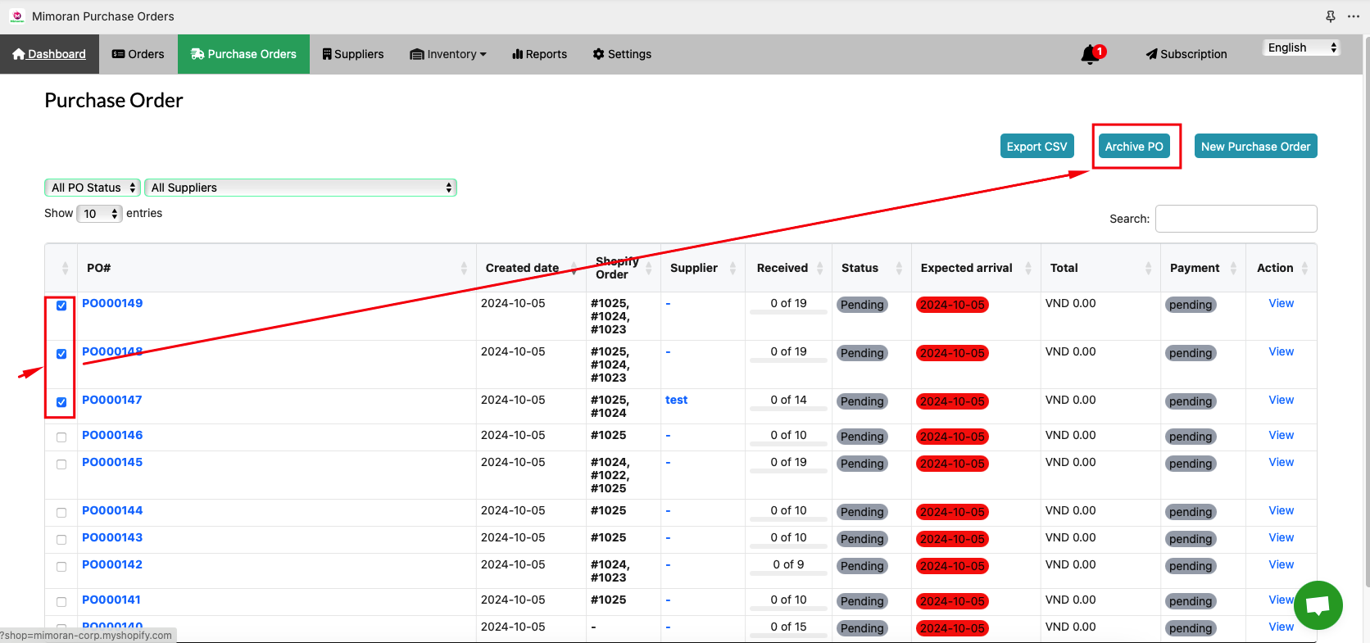The image size is (1370, 643).
Task: Open the Inventory menu
Action: pyautogui.click(x=448, y=54)
